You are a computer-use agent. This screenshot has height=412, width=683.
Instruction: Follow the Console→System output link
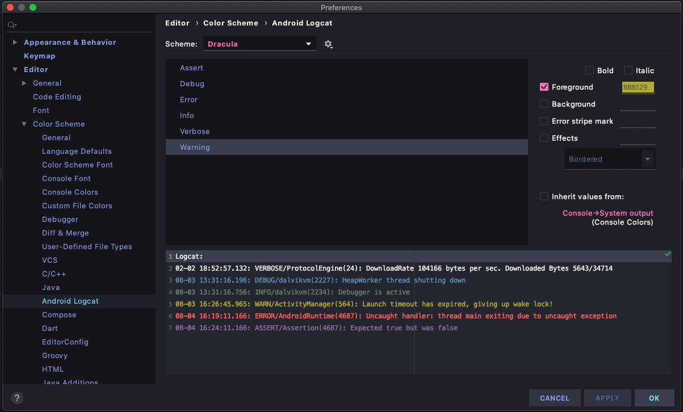click(x=607, y=213)
